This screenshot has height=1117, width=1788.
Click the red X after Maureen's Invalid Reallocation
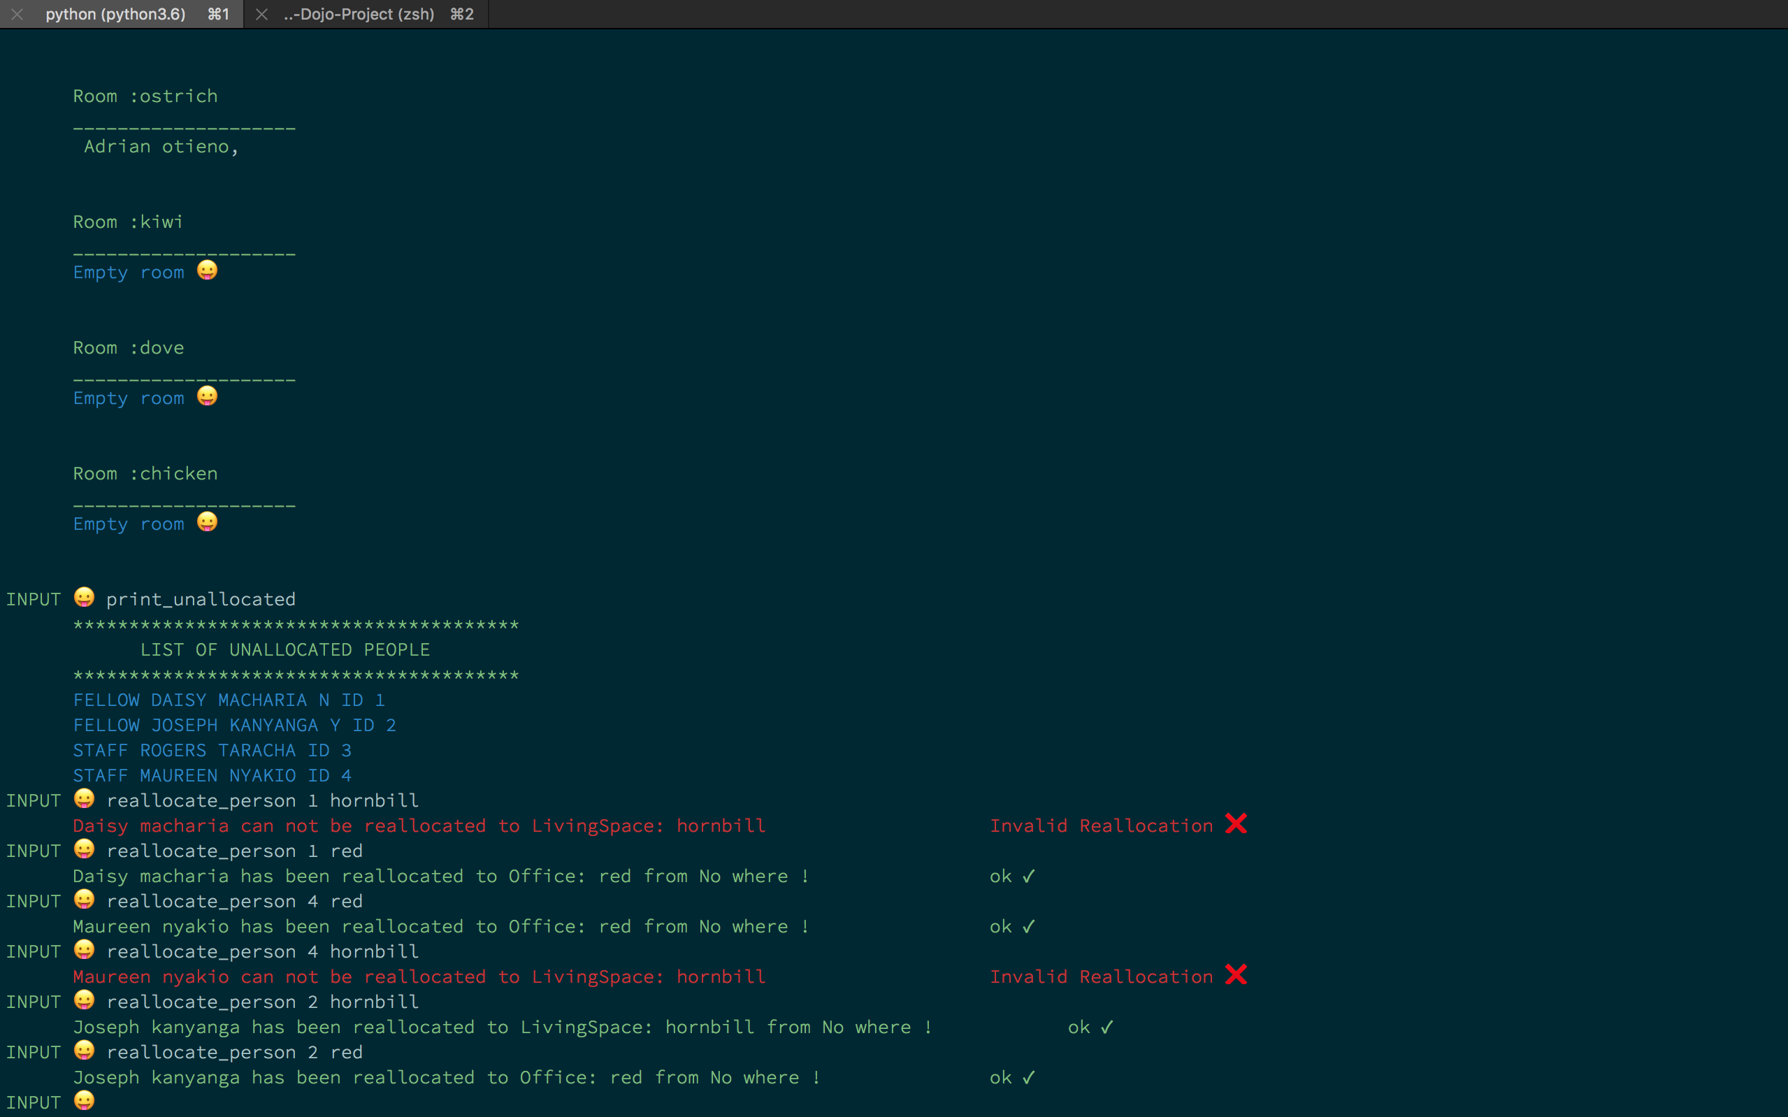(x=1236, y=975)
